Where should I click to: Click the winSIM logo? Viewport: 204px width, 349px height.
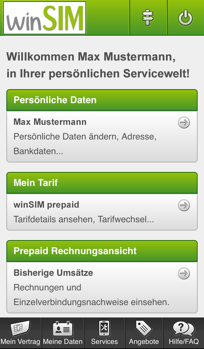45,18
